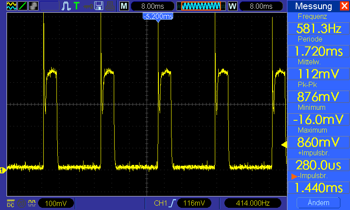Toggle the DC coupling indicator
The height and width of the screenshot is (210, 350).
coord(10,203)
